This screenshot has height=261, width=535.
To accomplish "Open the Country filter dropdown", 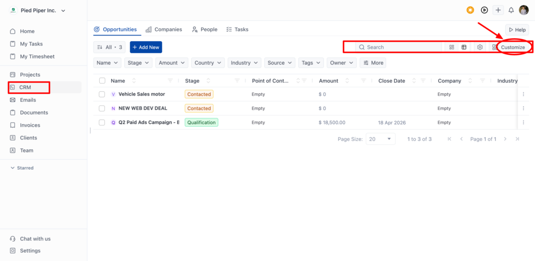I will (x=208, y=63).
